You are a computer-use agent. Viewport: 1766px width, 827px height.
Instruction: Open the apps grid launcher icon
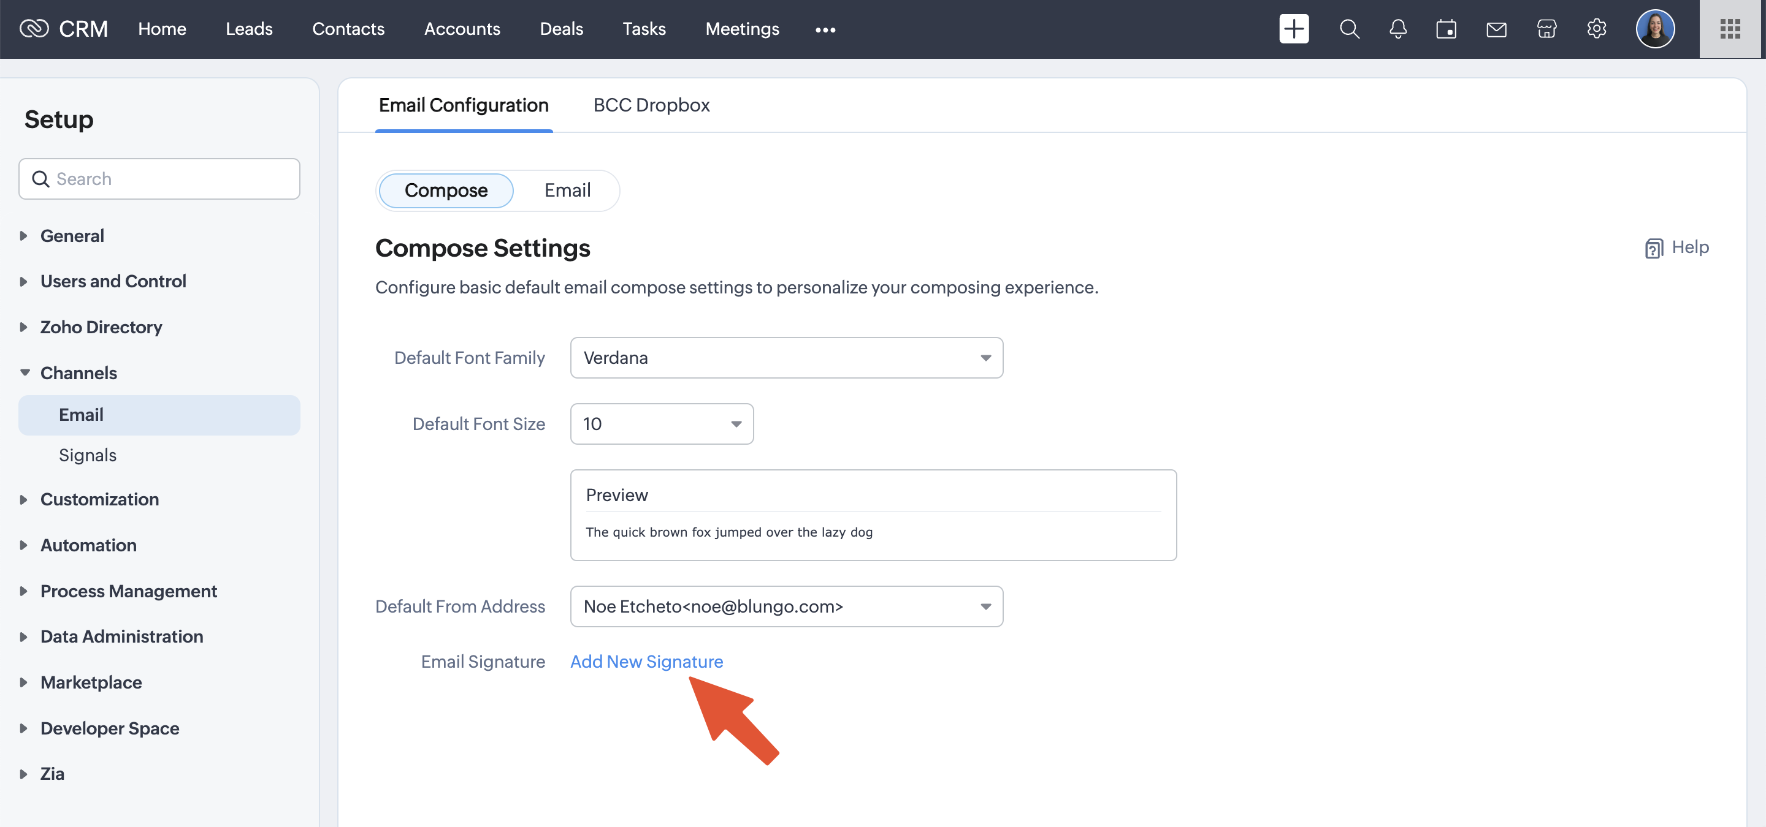pos(1730,29)
